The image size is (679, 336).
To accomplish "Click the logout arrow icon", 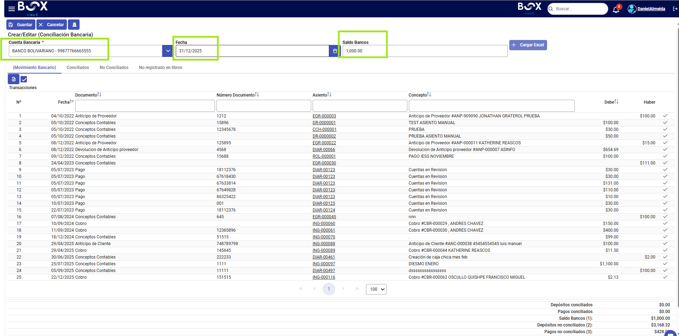I will pyautogui.click(x=675, y=9).
